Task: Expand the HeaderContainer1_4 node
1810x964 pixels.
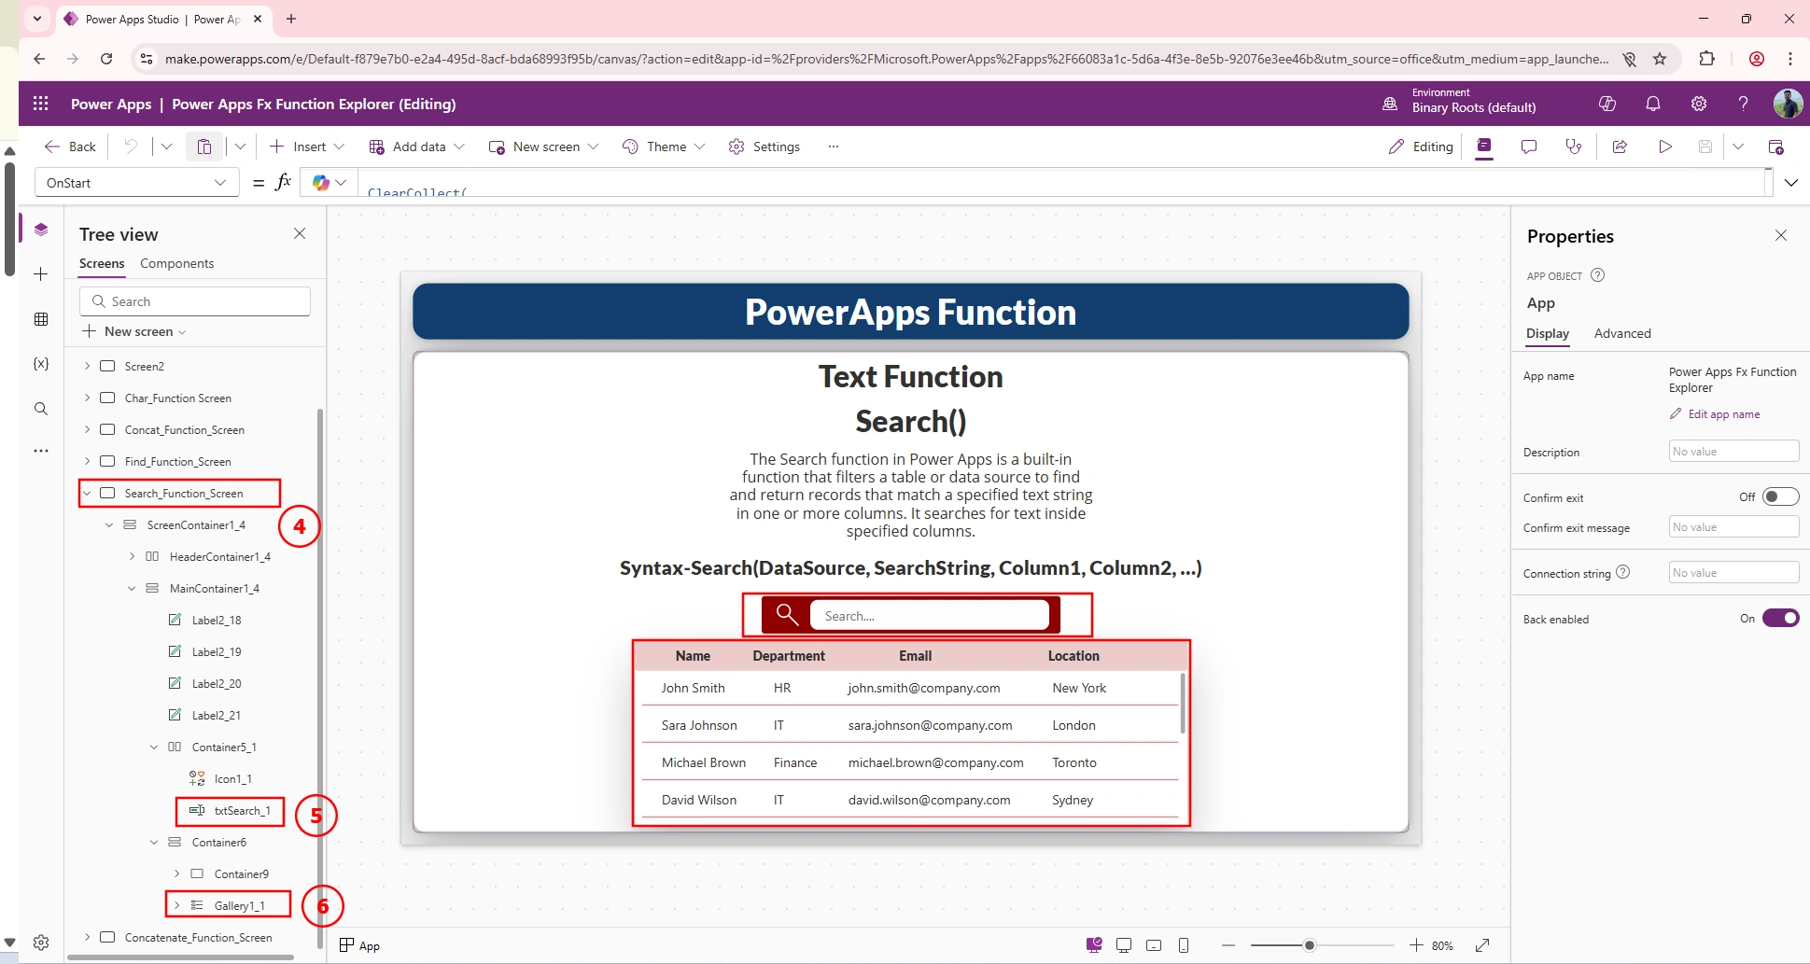Action: 132,556
